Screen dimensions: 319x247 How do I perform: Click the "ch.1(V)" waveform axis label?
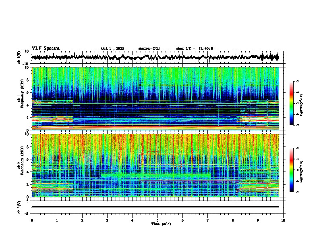19,57
